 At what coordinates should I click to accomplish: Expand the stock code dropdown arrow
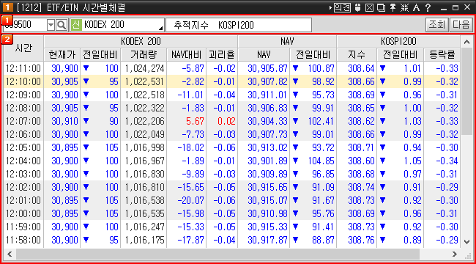tap(51, 25)
